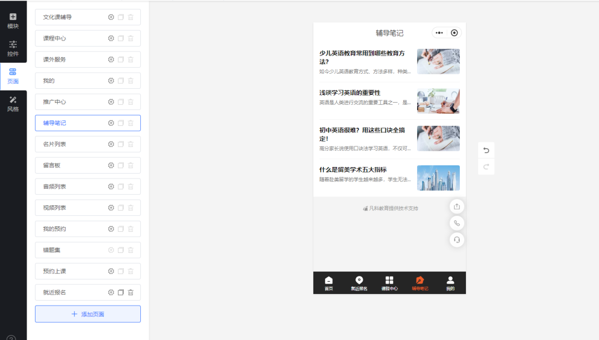Switch to the 风格 style panel

13,104
